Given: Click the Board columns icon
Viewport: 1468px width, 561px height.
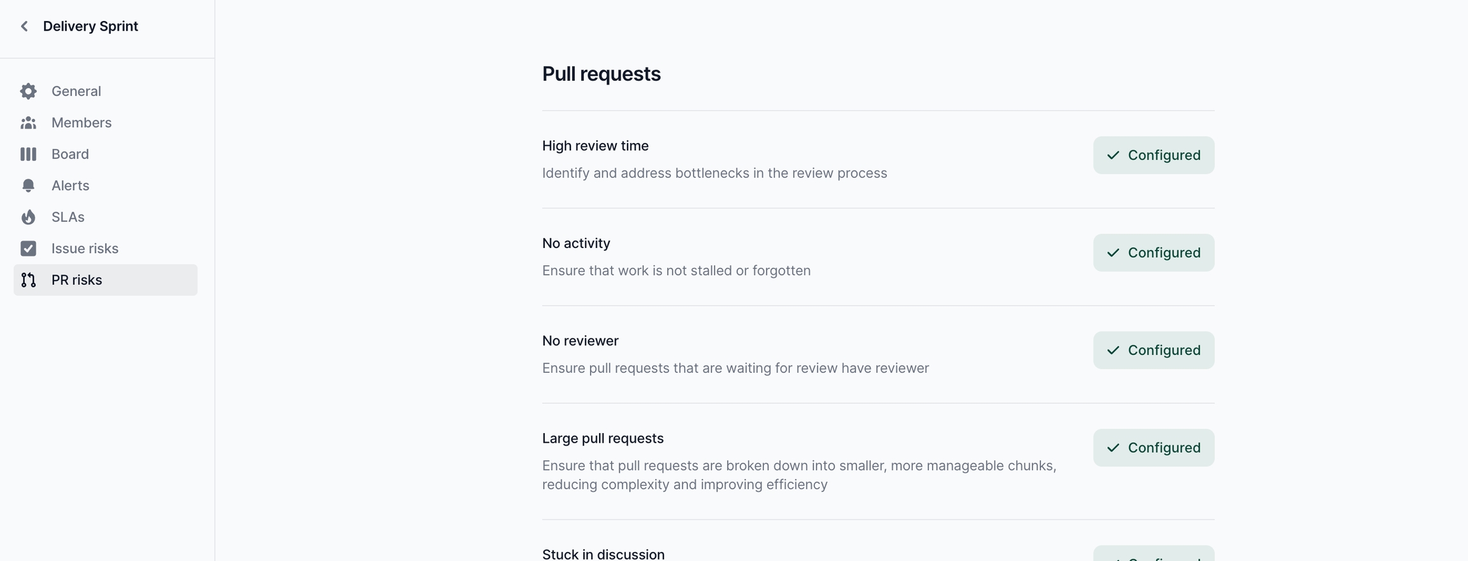Looking at the screenshot, I should coord(28,154).
